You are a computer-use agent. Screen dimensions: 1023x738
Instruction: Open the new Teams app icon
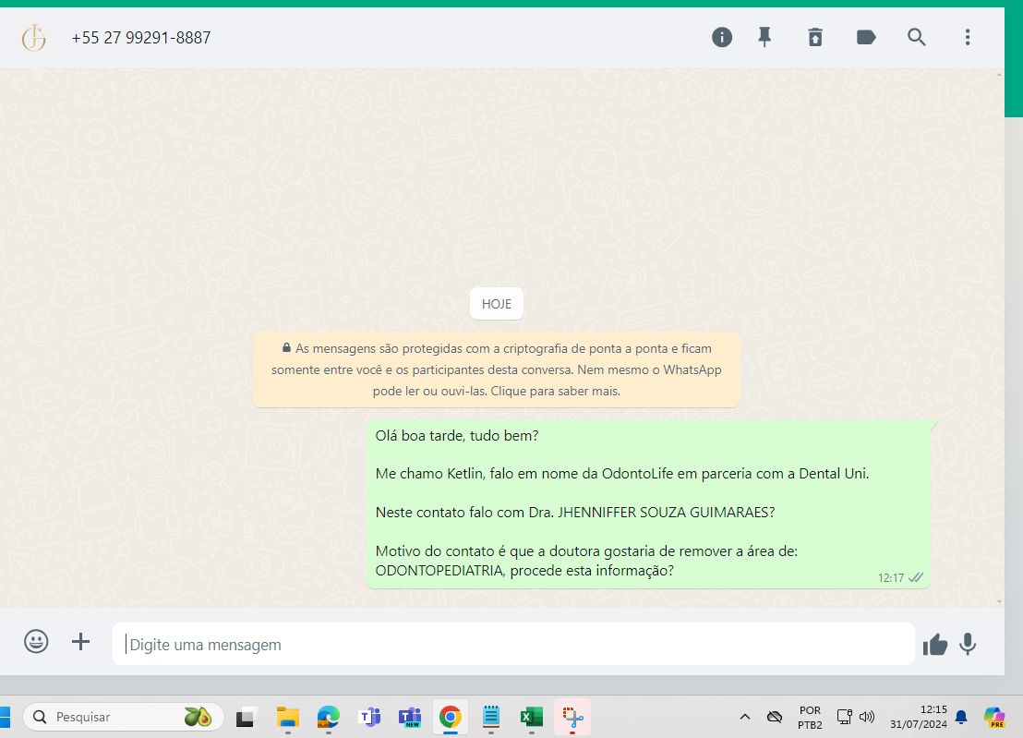[410, 717]
